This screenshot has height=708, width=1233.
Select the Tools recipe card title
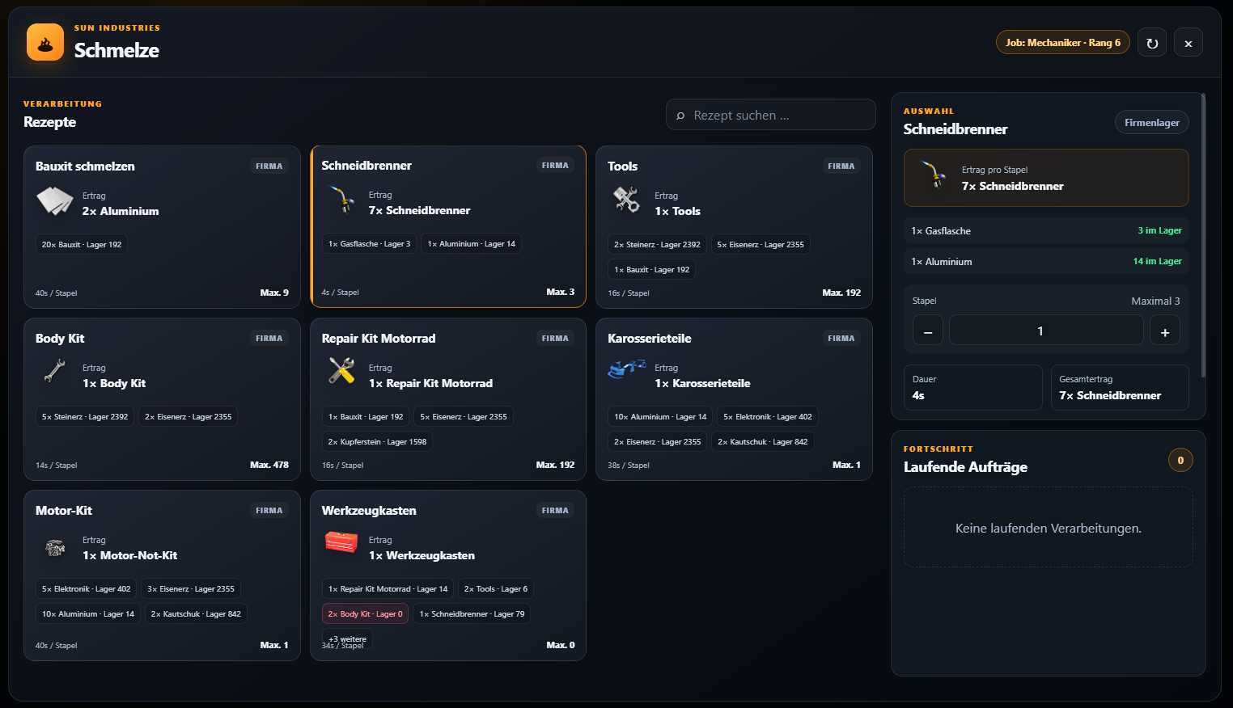coord(623,166)
